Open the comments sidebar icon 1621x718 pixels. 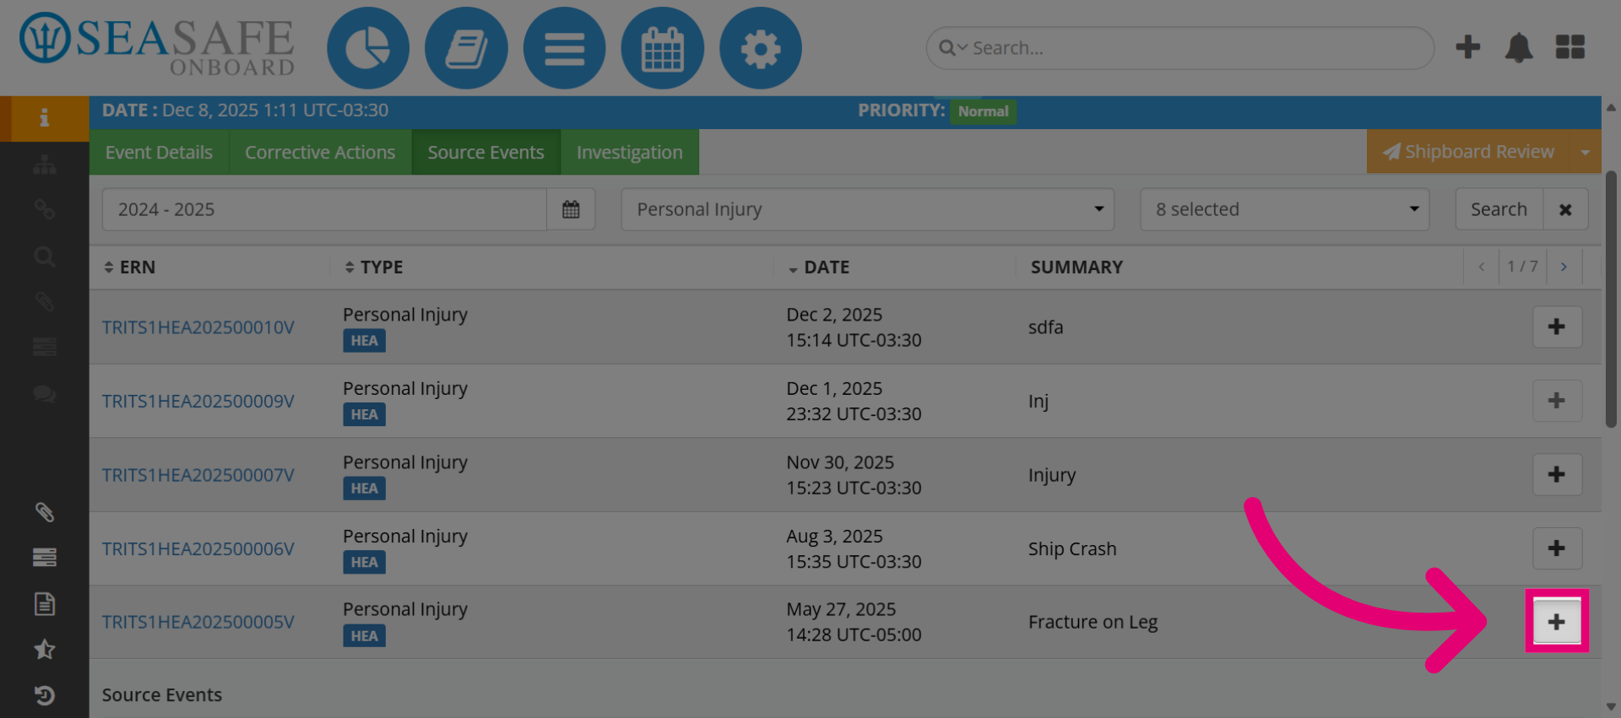[45, 393]
